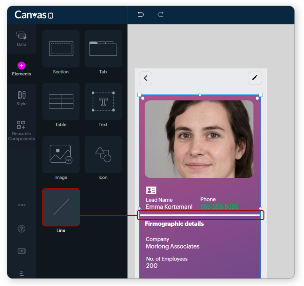The height and width of the screenshot is (286, 304).
Task: Click the mobile device icon beside Canvas logo
Action: pos(50,16)
